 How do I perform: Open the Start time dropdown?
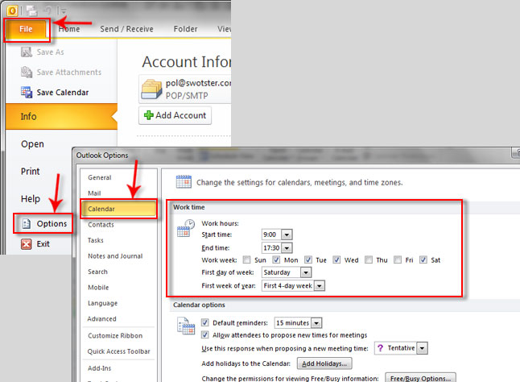coord(287,235)
